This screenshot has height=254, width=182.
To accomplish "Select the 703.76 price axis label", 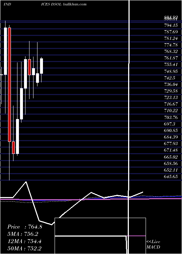I will [171, 117].
